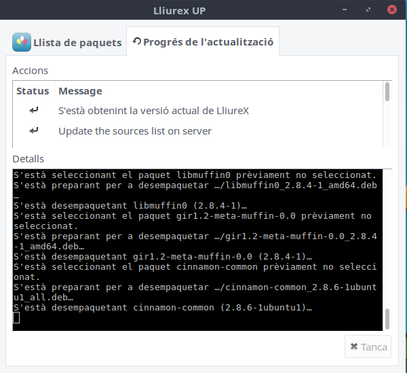
Task: Click the terminal cursor block
Action: click(17, 318)
